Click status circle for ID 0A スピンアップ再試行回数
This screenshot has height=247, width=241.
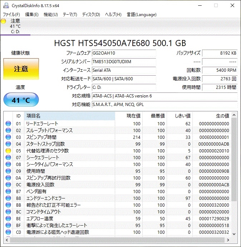click(x=8, y=178)
